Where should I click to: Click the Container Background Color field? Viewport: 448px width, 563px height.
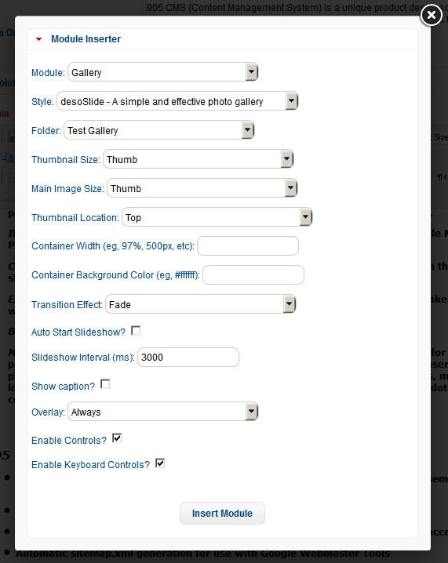[x=253, y=275]
